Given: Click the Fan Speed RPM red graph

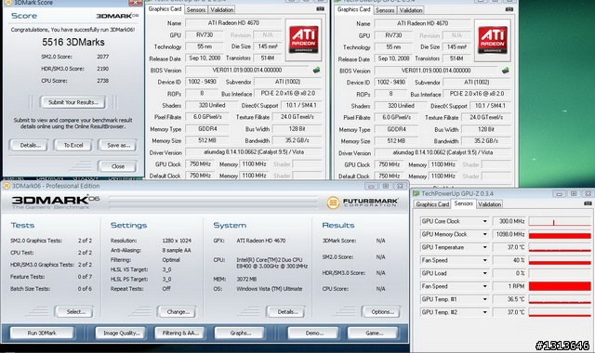Looking at the screenshot, I should tap(560, 286).
